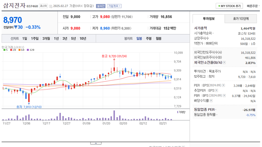Image resolution: width=262 pixels, height=147 pixels.
Task: Click the 최저 7,910 (12/10) chart marker
Action: (x=29, y=107)
